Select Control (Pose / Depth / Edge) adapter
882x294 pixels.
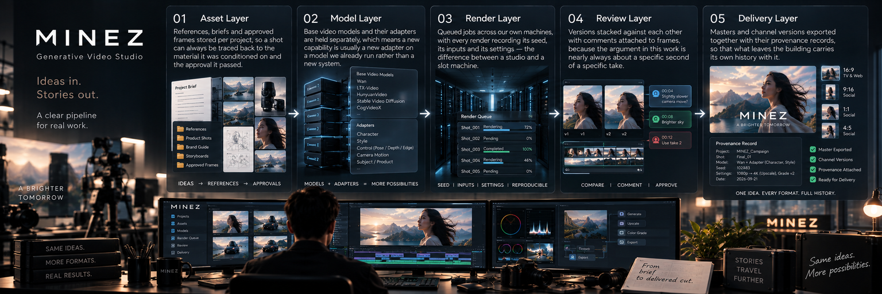pyautogui.click(x=385, y=148)
